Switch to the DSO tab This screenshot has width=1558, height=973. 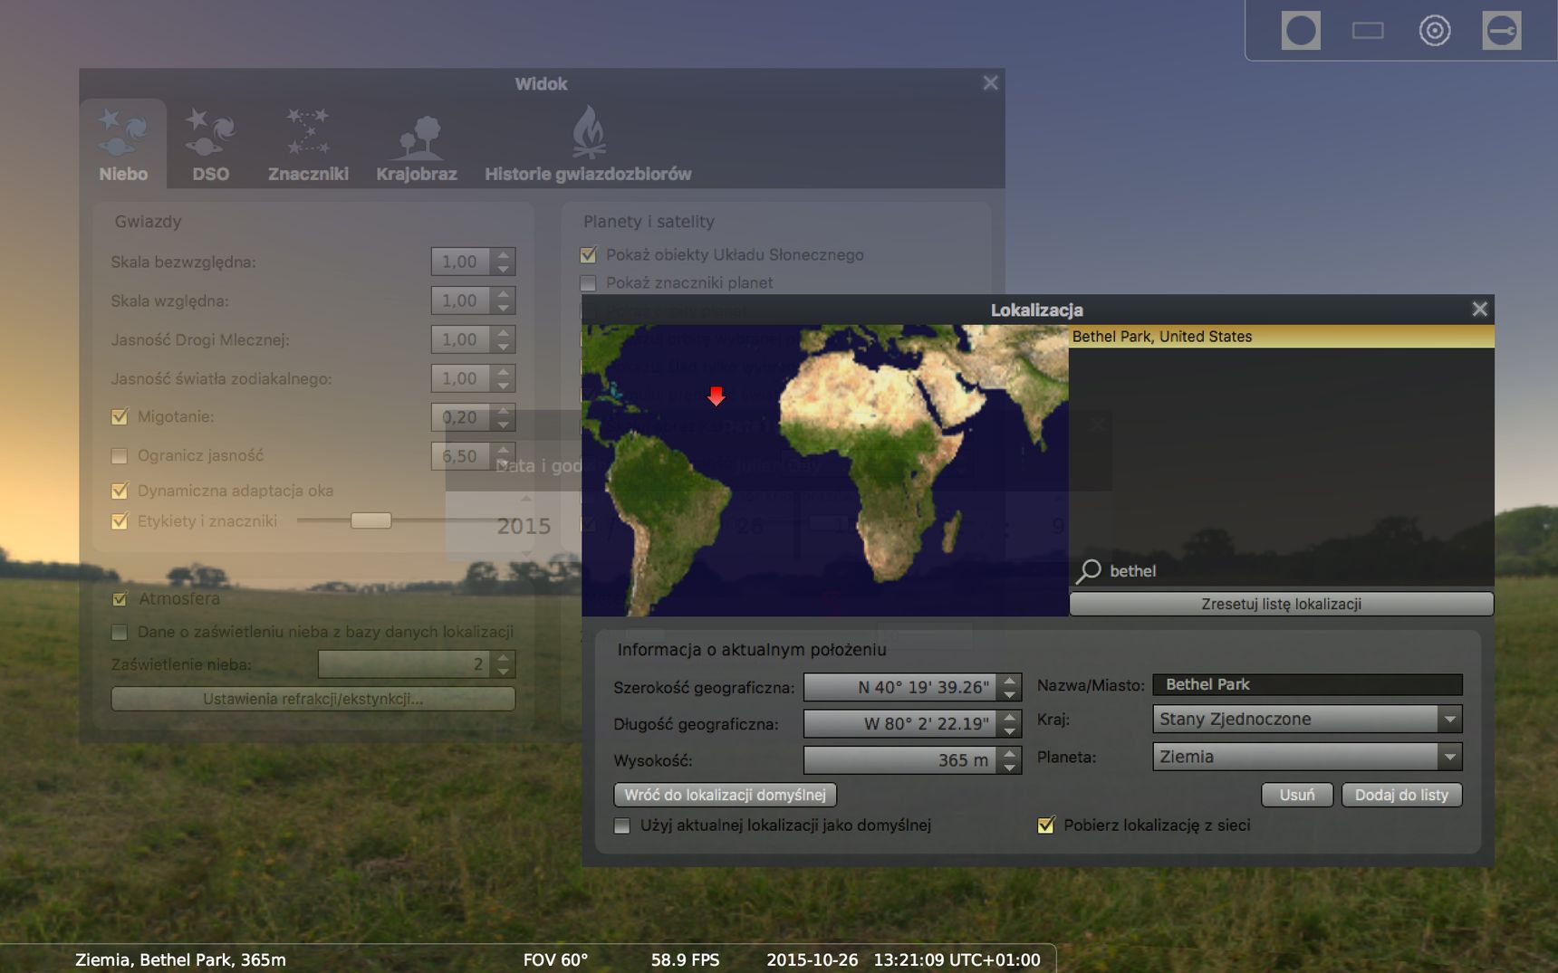[210, 144]
